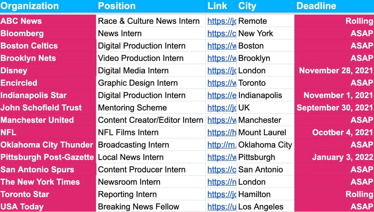Open the Boston Celtics Digital Production link
This screenshot has width=374, height=212.
pos(221,46)
